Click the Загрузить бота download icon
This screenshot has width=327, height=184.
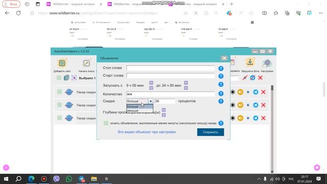coord(250,62)
